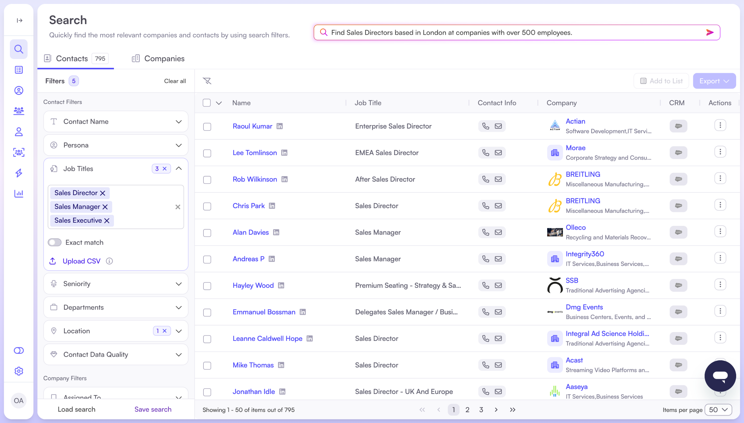Click Clear all to remove filters
The width and height of the screenshot is (744, 423).
(175, 81)
